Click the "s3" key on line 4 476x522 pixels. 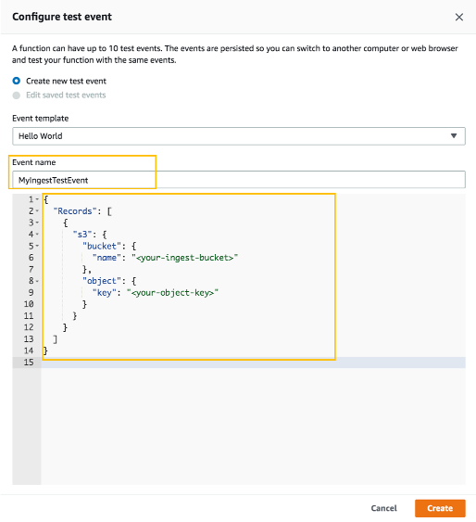pyautogui.click(x=82, y=235)
